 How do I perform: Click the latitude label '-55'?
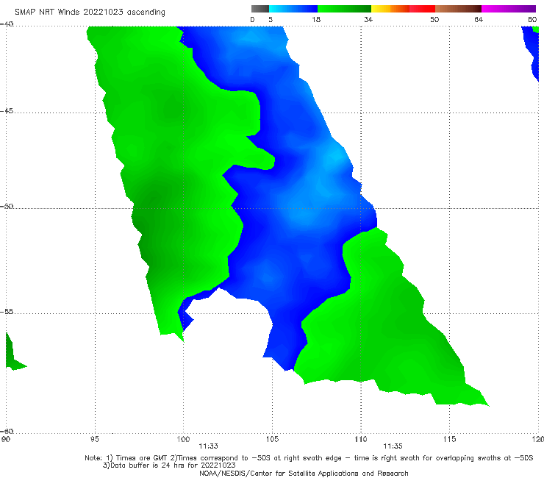7,311
